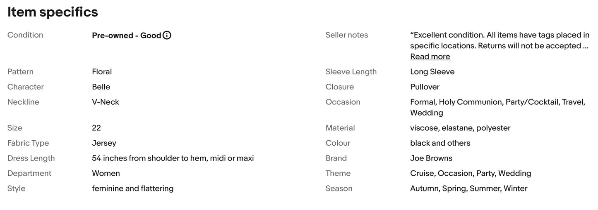The height and width of the screenshot is (210, 598).
Task: Select the Belle character value
Action: [x=101, y=87]
